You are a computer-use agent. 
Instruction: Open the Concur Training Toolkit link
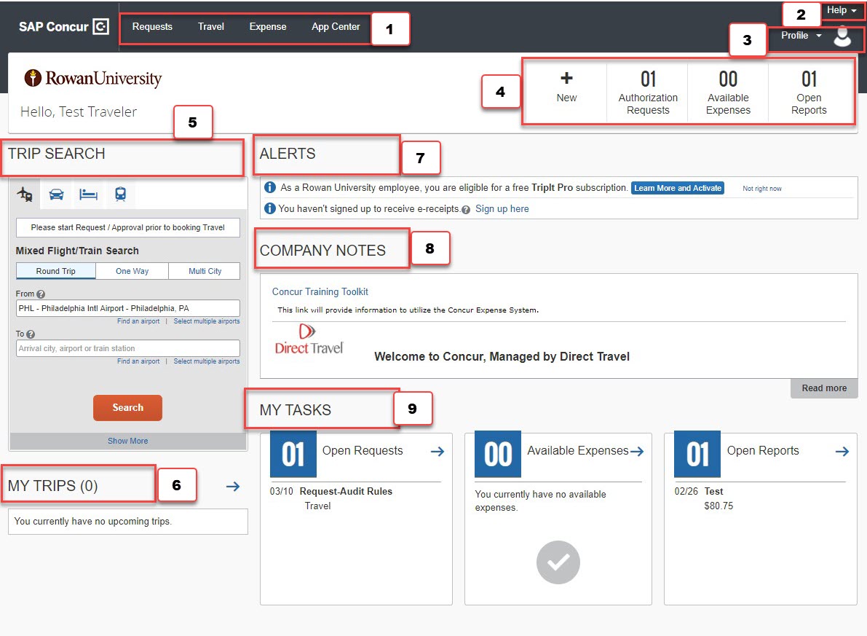point(320,291)
